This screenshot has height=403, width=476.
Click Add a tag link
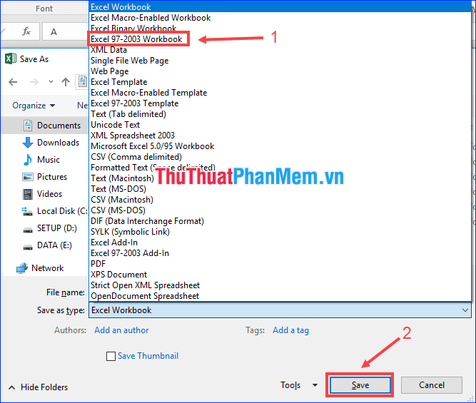pyautogui.click(x=290, y=330)
